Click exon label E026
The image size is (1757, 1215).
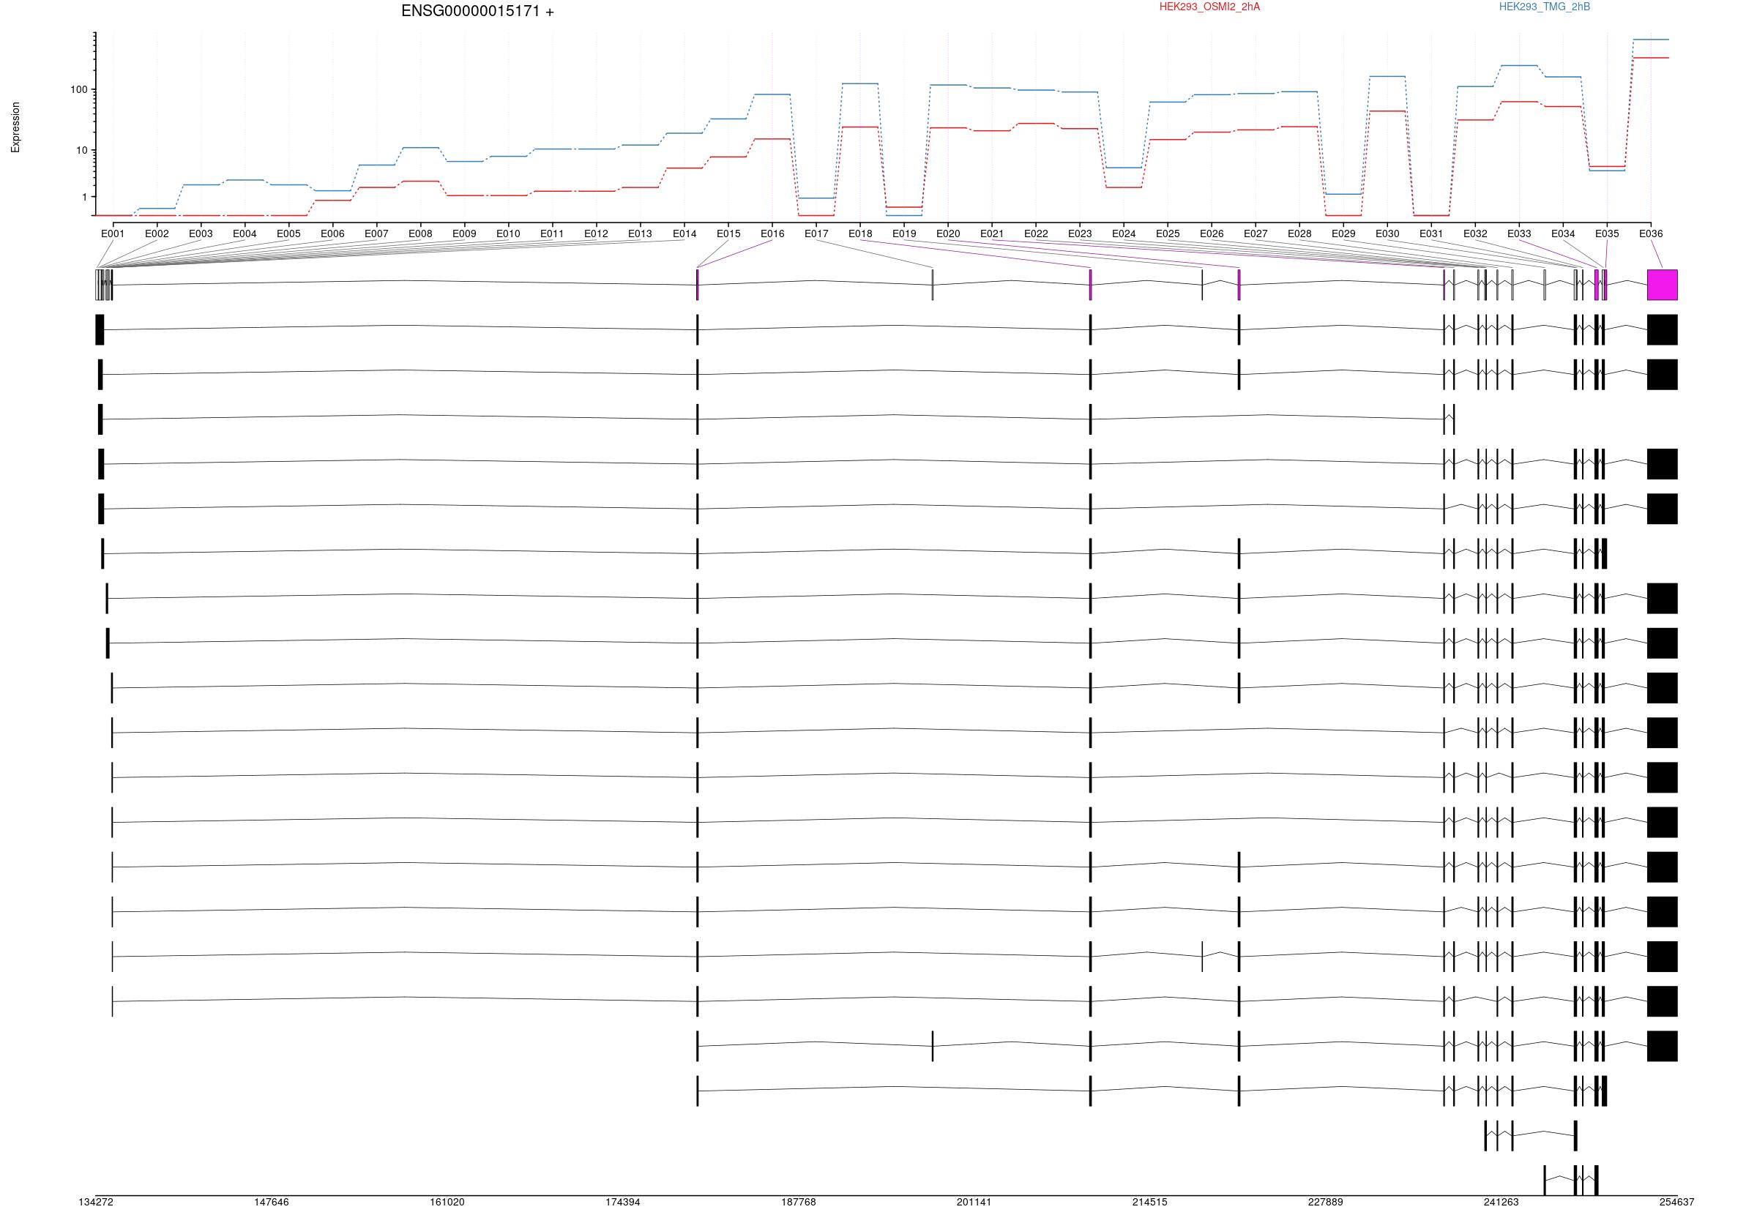1212,233
